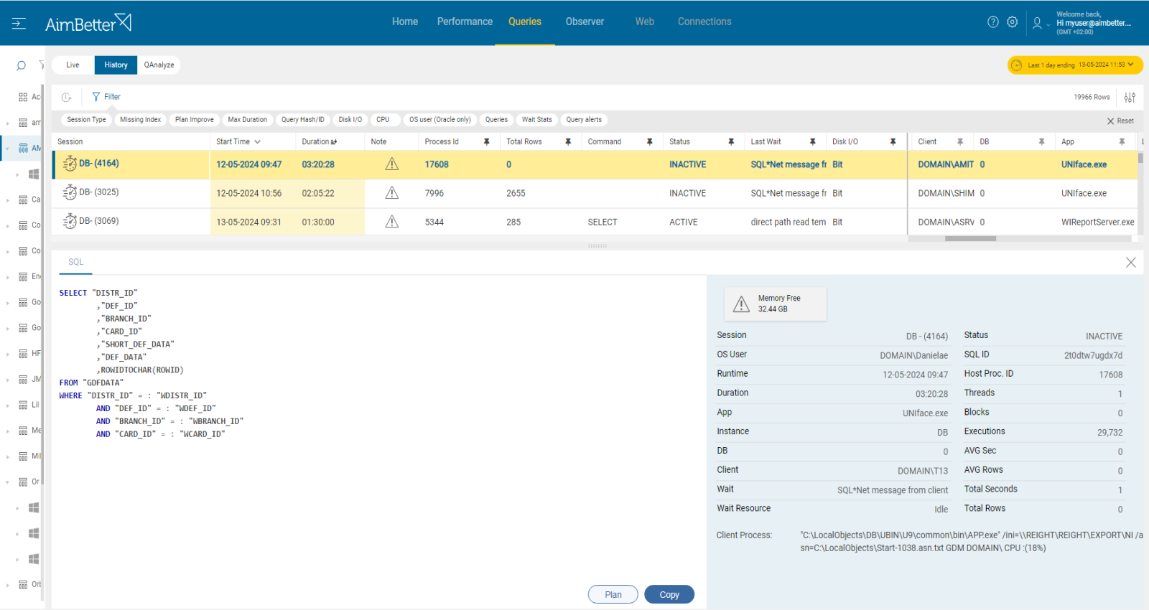Image resolution: width=1149 pixels, height=610 pixels.
Task: Select the HF database icon in sidebar
Action: pyautogui.click(x=23, y=354)
